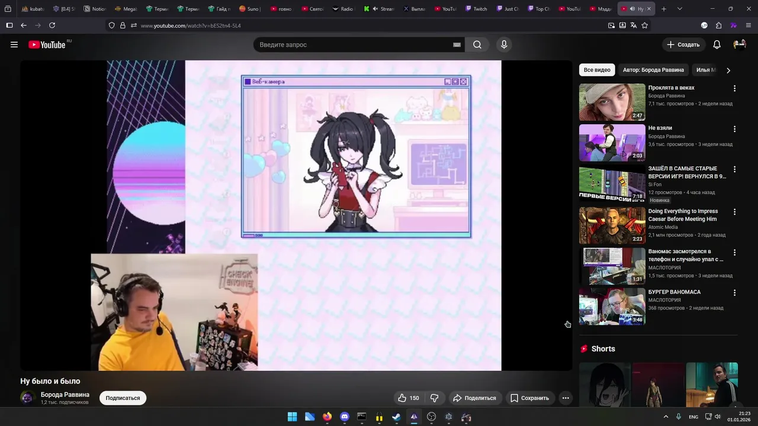
Task: Go back in browser history
Action: (24, 25)
